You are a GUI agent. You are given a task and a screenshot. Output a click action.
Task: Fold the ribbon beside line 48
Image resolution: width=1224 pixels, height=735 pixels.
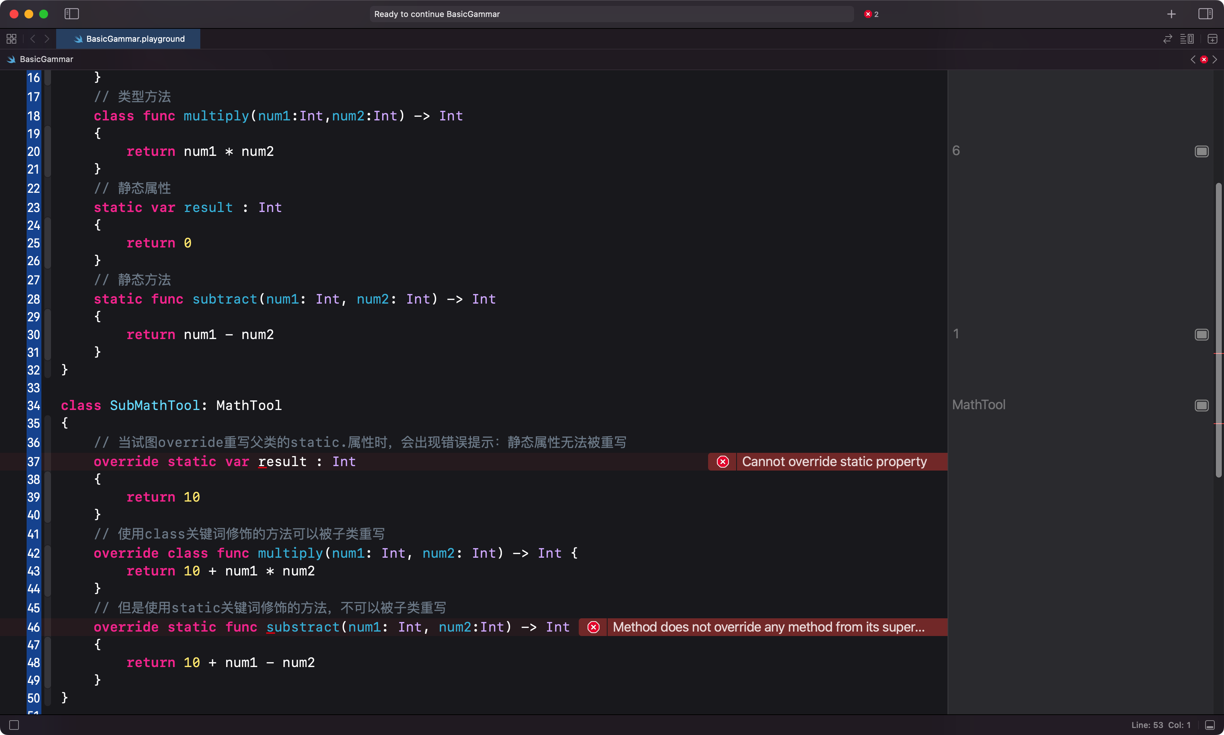coord(48,663)
